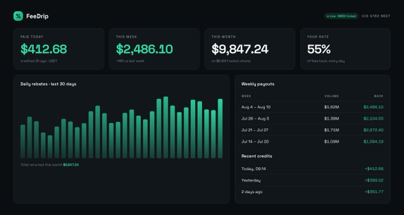Select the 55% rate value
404x215 pixels.
318,49
